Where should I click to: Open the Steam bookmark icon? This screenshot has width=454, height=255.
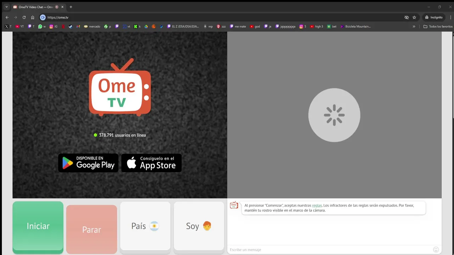(x=71, y=27)
